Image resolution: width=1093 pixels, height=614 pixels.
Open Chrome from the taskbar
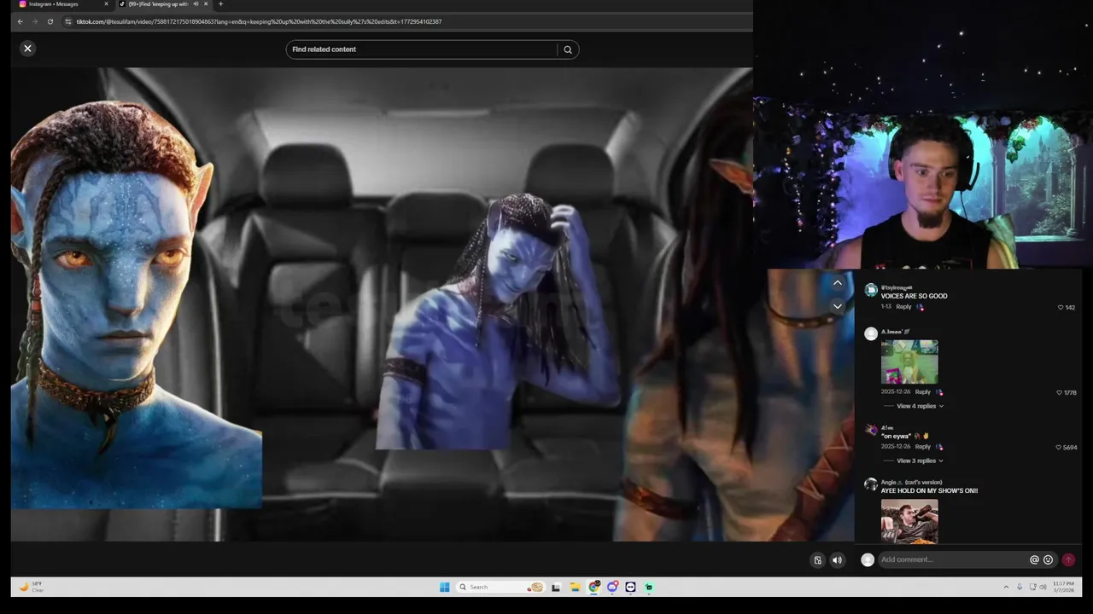593,587
